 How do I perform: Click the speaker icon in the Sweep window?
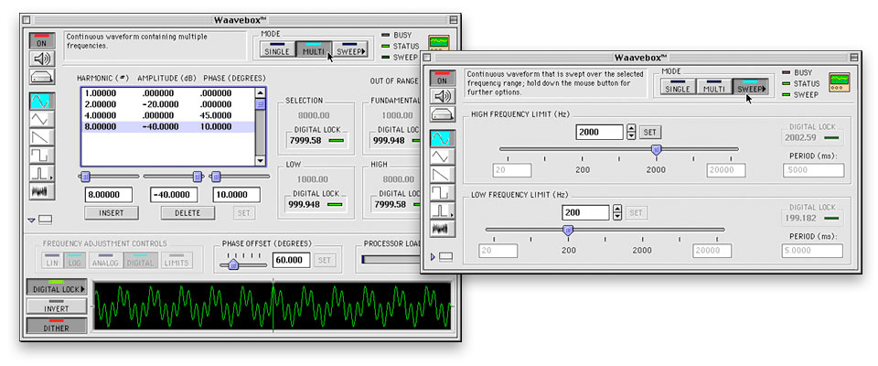[x=443, y=96]
